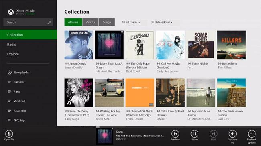This screenshot has width=261, height=146.
Task: Click the New playlist plus icon
Action: point(10,73)
